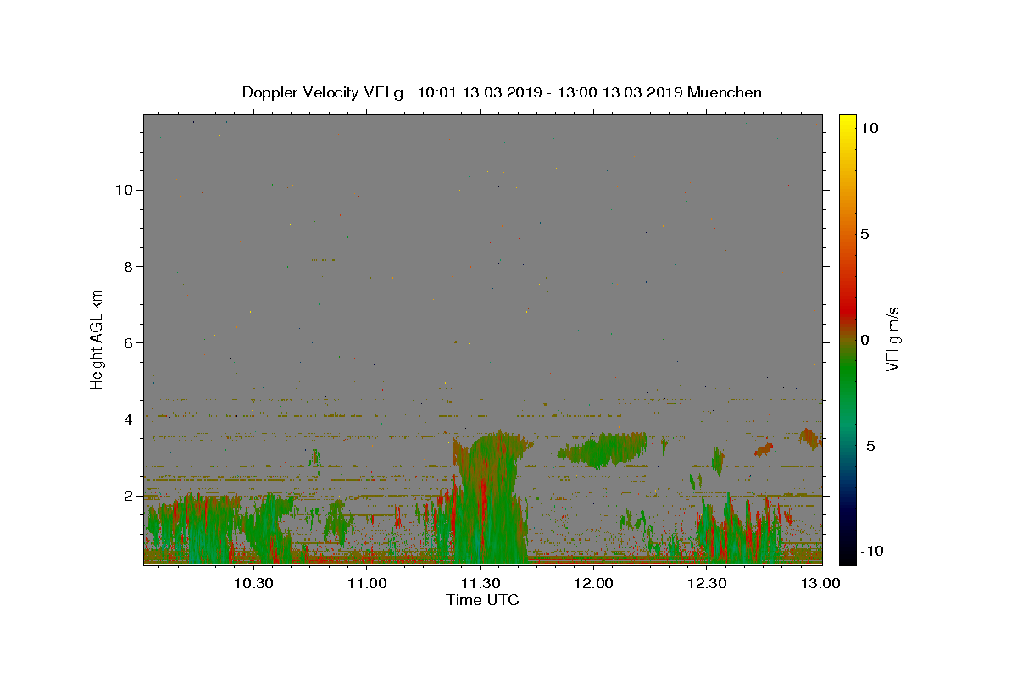Click the 12:00 time tick label

(594, 584)
